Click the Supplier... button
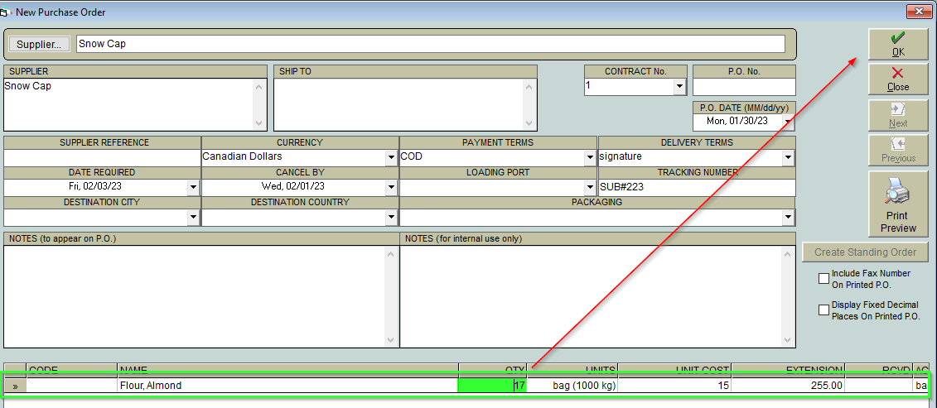Image resolution: width=937 pixels, height=408 pixels. 39,44
